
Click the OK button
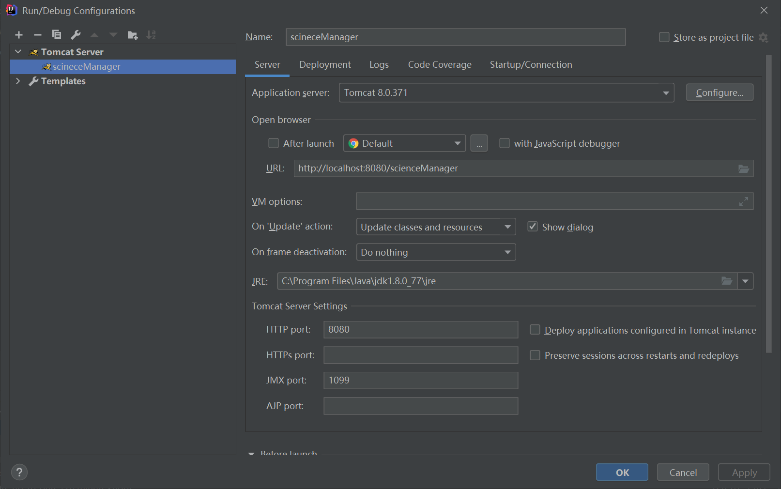(x=622, y=473)
